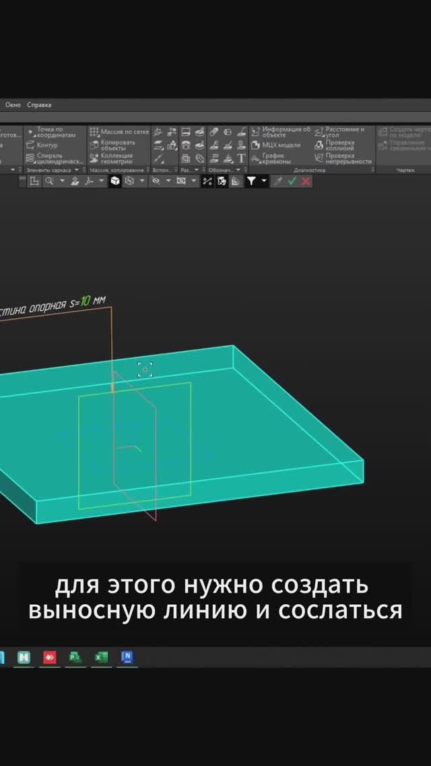
Task: Open the Окно menu
Action: [13, 105]
